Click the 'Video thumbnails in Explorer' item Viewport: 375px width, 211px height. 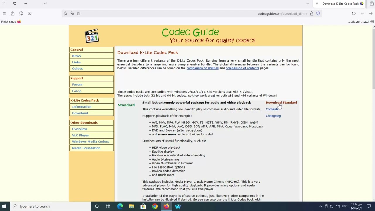tap(172, 163)
